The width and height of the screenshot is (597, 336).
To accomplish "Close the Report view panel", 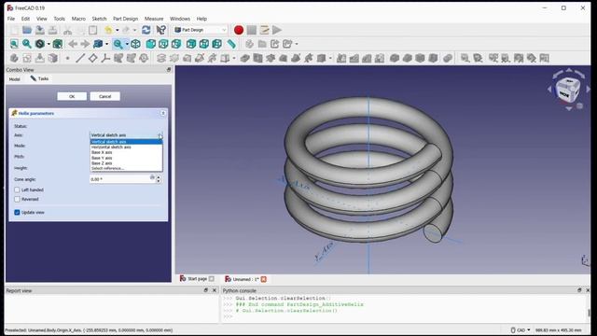I will 215,290.
